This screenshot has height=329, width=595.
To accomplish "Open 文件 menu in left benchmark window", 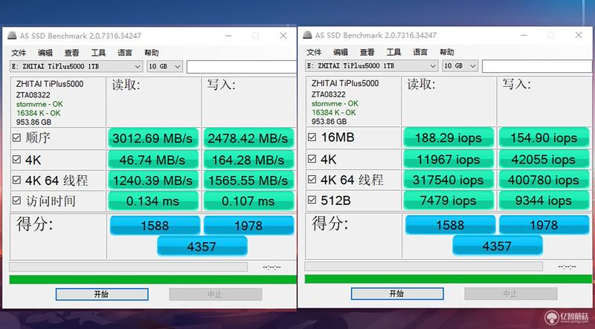I will (x=18, y=53).
